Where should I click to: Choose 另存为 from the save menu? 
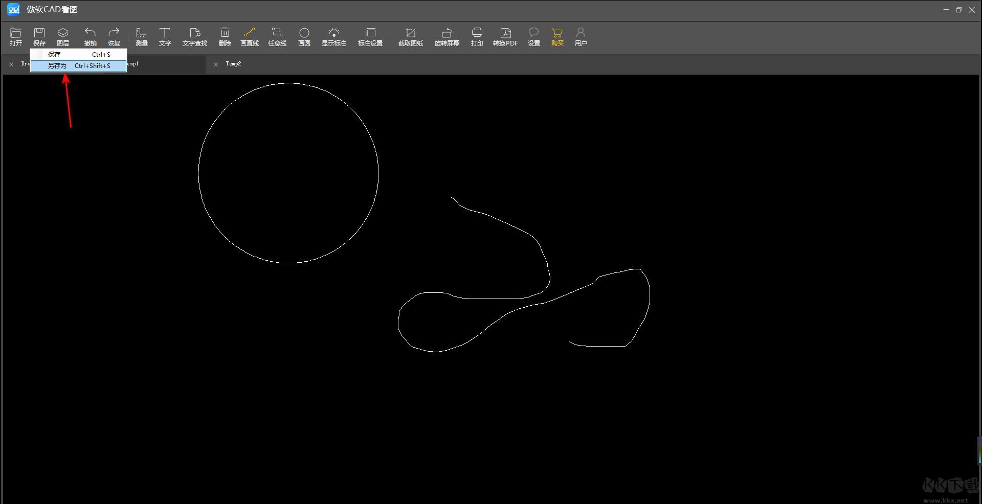[78, 66]
